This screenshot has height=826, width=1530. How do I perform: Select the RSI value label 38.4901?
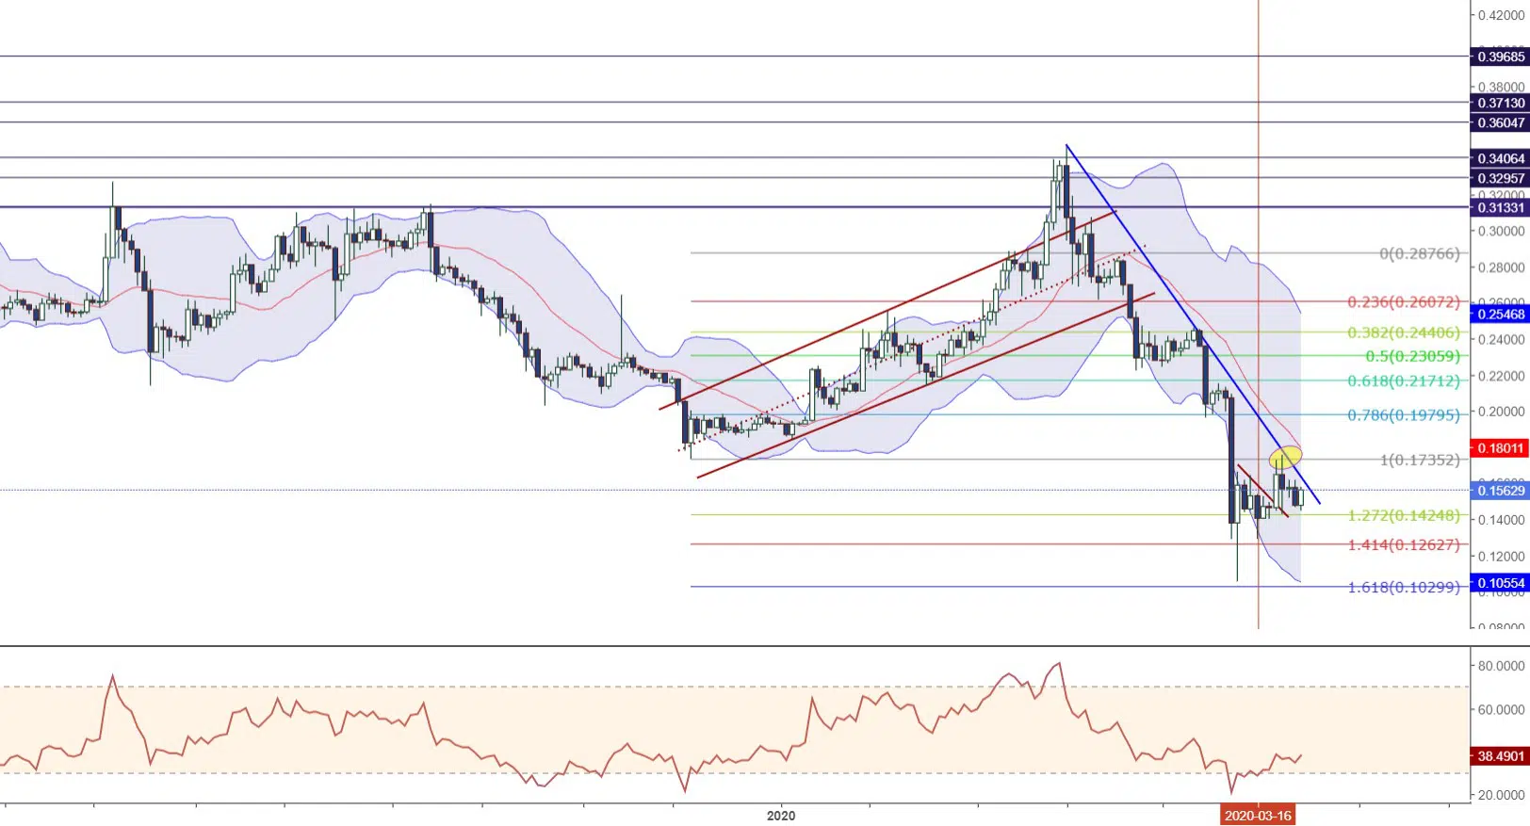(x=1500, y=756)
